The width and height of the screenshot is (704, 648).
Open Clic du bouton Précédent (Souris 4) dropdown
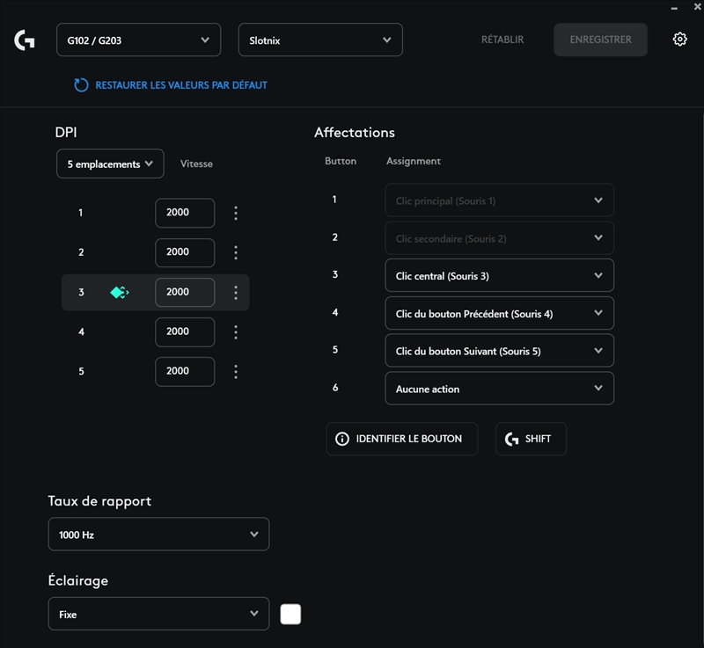[499, 314]
